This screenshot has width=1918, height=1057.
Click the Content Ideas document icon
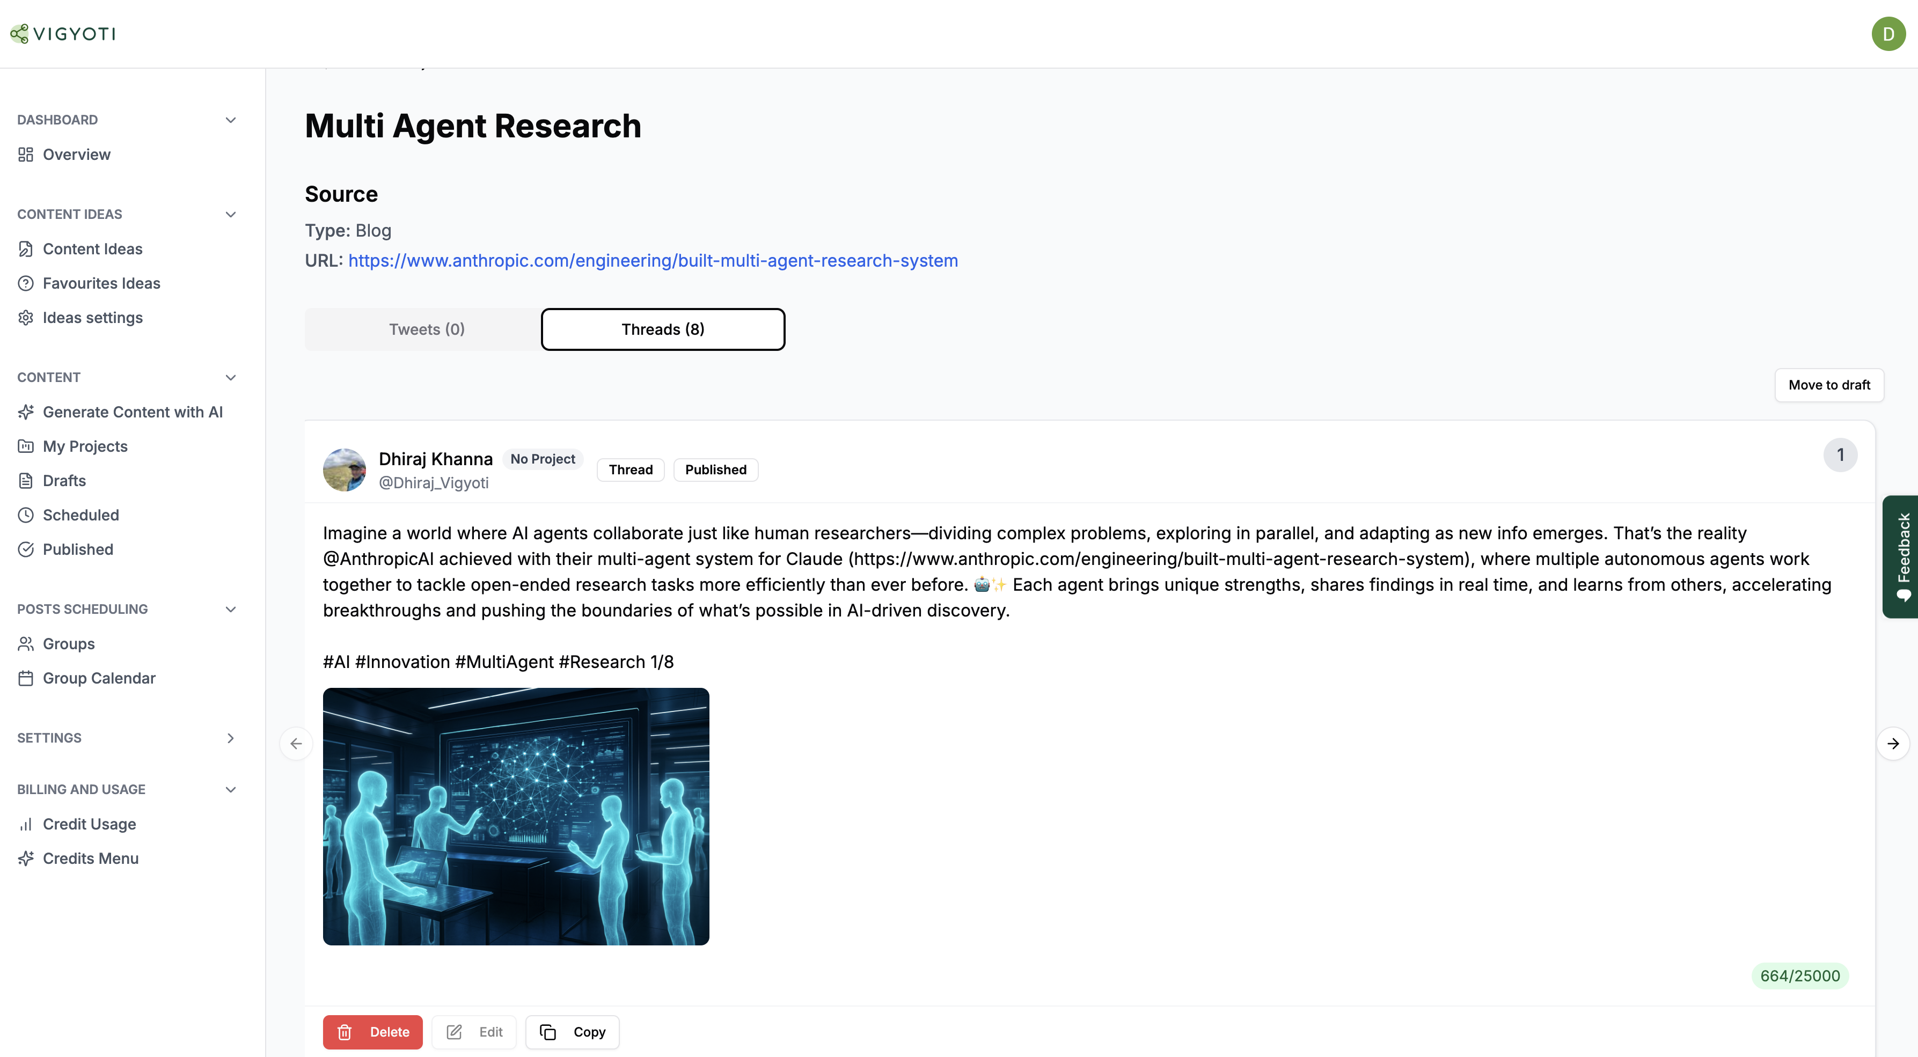point(26,249)
